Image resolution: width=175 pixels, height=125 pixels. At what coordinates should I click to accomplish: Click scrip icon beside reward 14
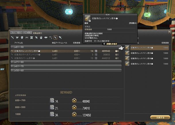tap(52, 101)
